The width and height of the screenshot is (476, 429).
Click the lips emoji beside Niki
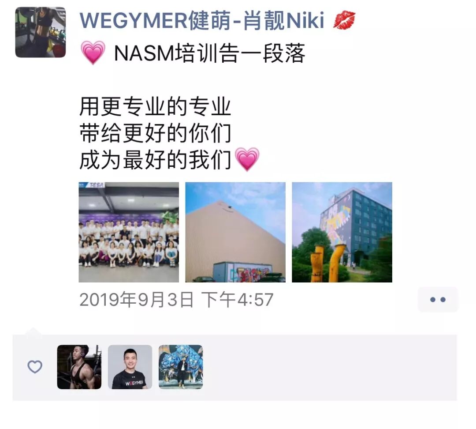pos(344,20)
